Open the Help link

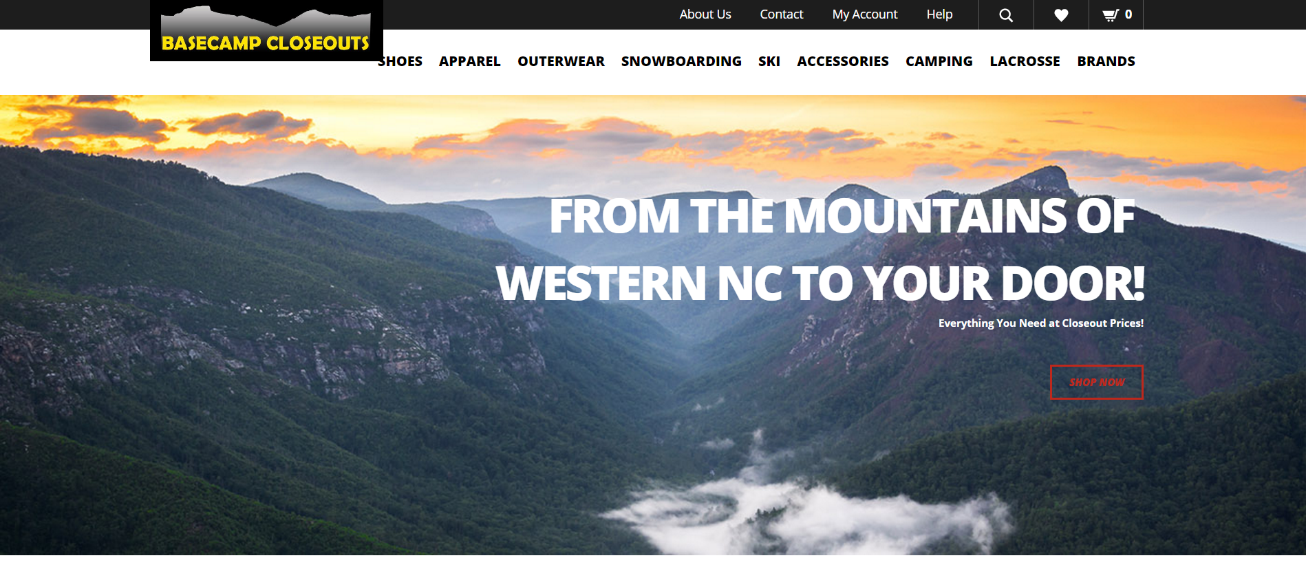coord(939,14)
